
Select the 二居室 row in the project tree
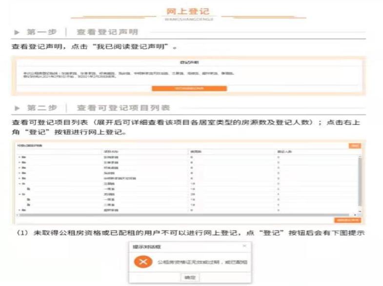[x=188, y=205]
